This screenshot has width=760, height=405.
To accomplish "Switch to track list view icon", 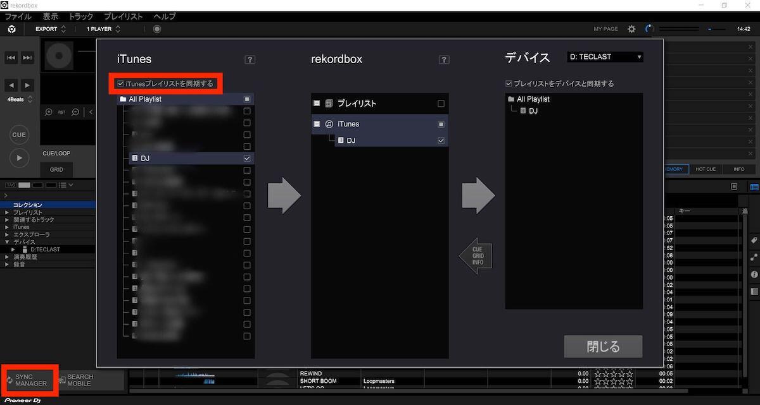I will (x=754, y=187).
